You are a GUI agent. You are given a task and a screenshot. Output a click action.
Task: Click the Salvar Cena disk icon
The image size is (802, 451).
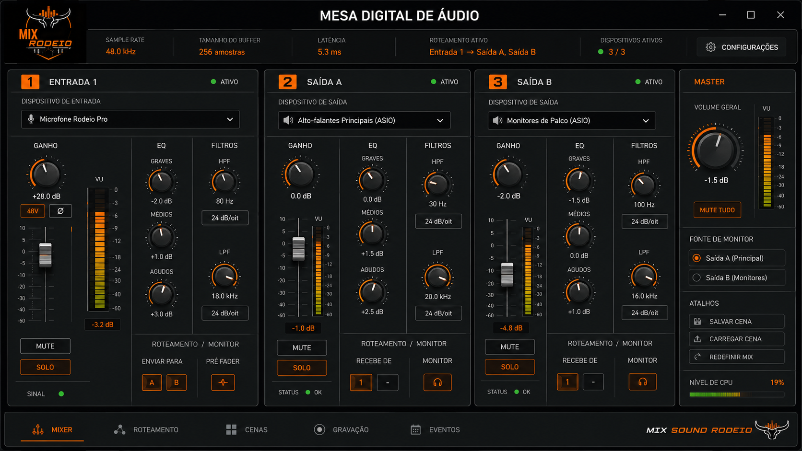(x=698, y=322)
